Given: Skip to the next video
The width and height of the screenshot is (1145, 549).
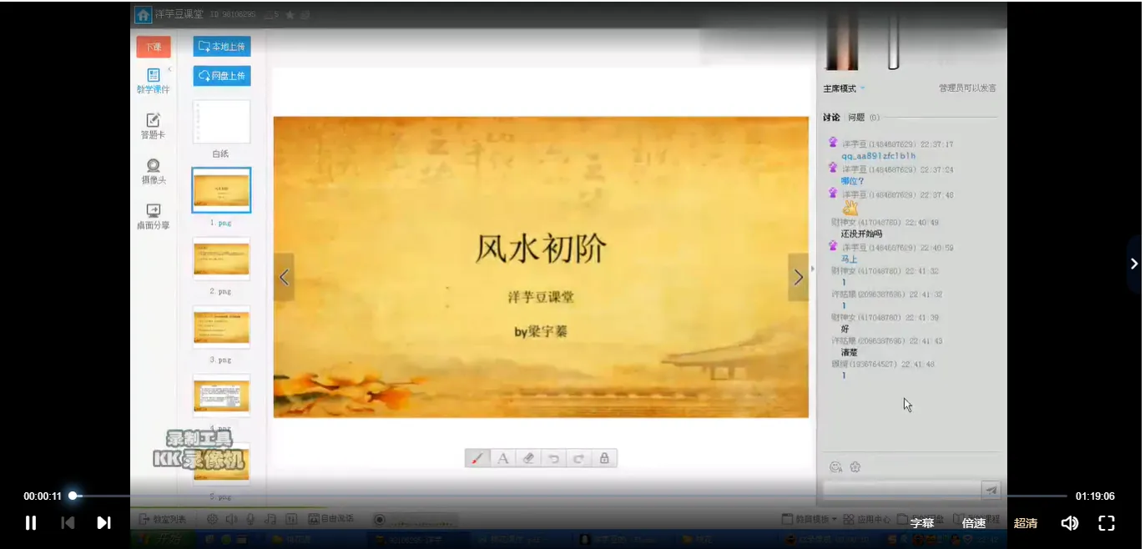Looking at the screenshot, I should 103,523.
